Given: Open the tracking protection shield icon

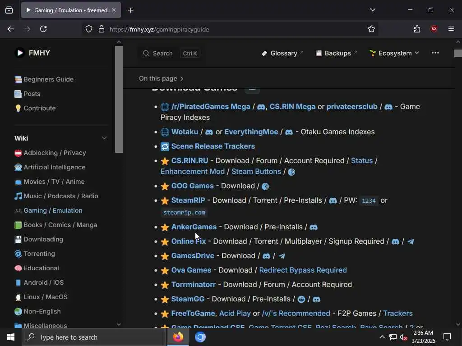Looking at the screenshot, I should coord(89,29).
